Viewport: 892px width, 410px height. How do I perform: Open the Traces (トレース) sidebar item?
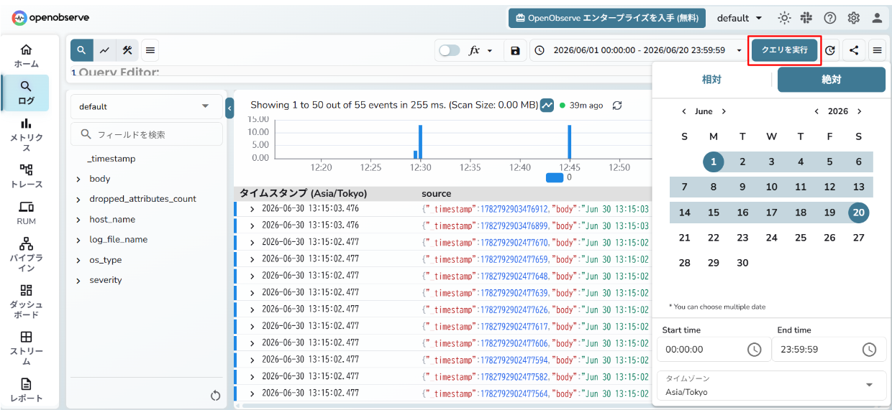coord(26,176)
